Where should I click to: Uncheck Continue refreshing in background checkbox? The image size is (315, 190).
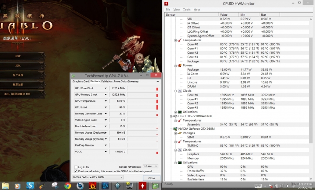[76, 171]
